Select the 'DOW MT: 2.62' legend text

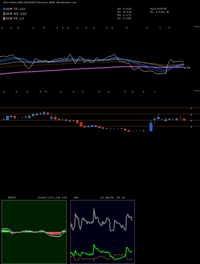click(16, 14)
